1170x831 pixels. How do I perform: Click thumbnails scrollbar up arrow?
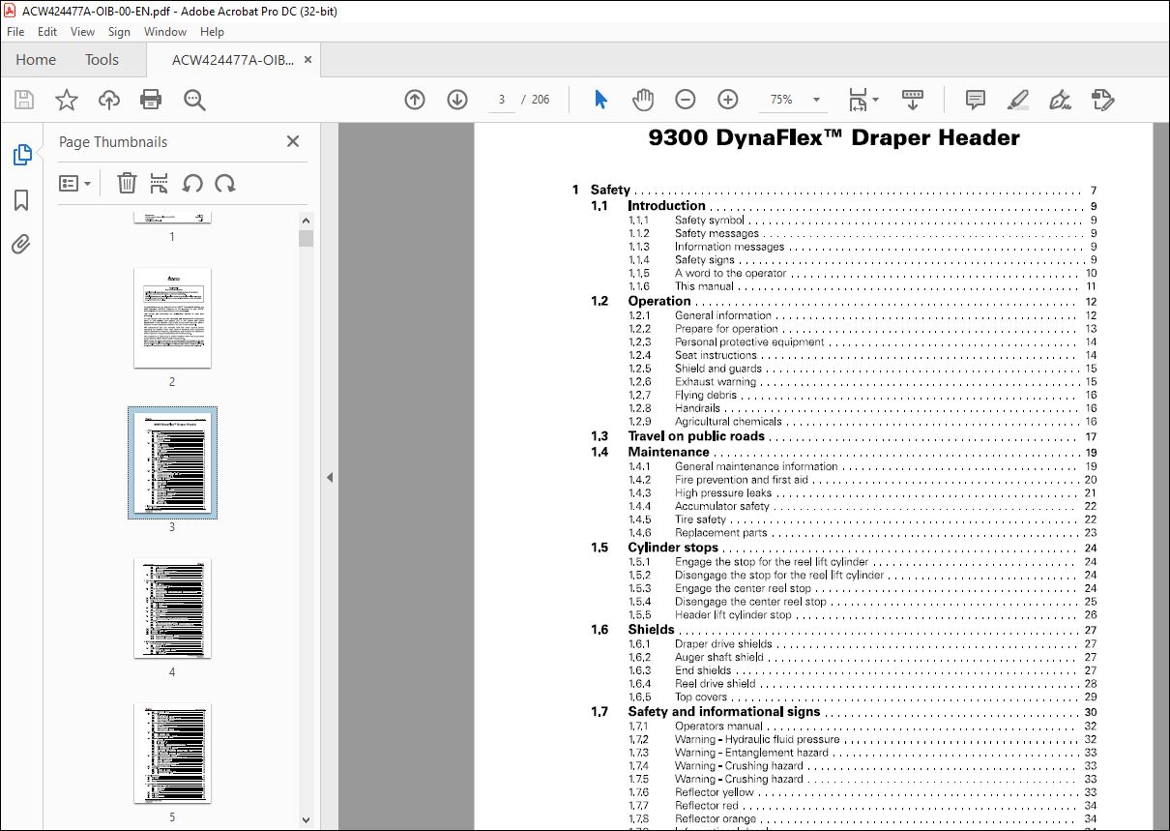pyautogui.click(x=307, y=222)
